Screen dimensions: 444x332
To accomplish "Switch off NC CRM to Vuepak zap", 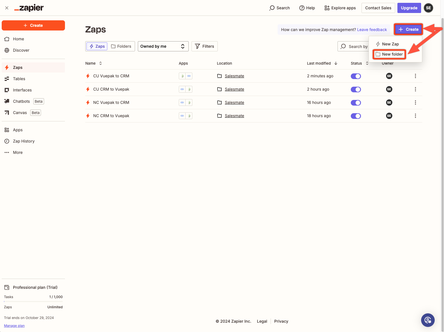I will 356,116.
